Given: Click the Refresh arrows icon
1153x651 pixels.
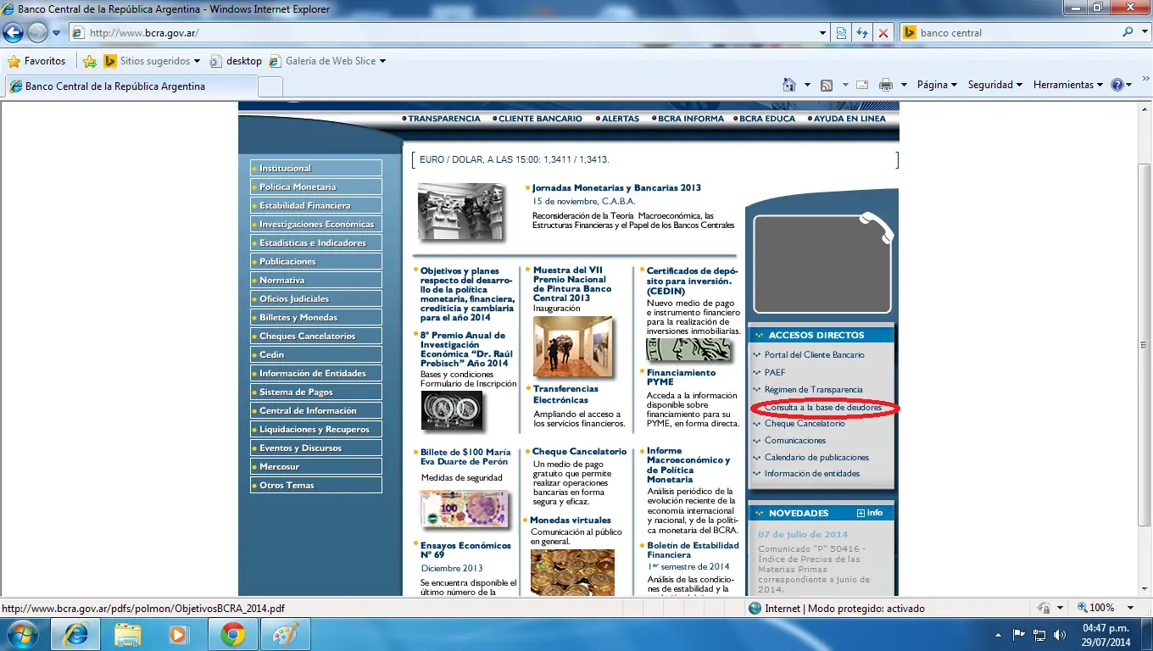Looking at the screenshot, I should (862, 33).
